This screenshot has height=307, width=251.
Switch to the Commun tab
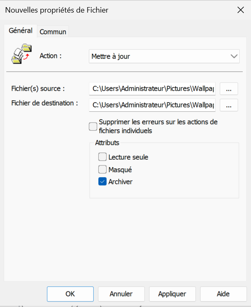(x=53, y=31)
